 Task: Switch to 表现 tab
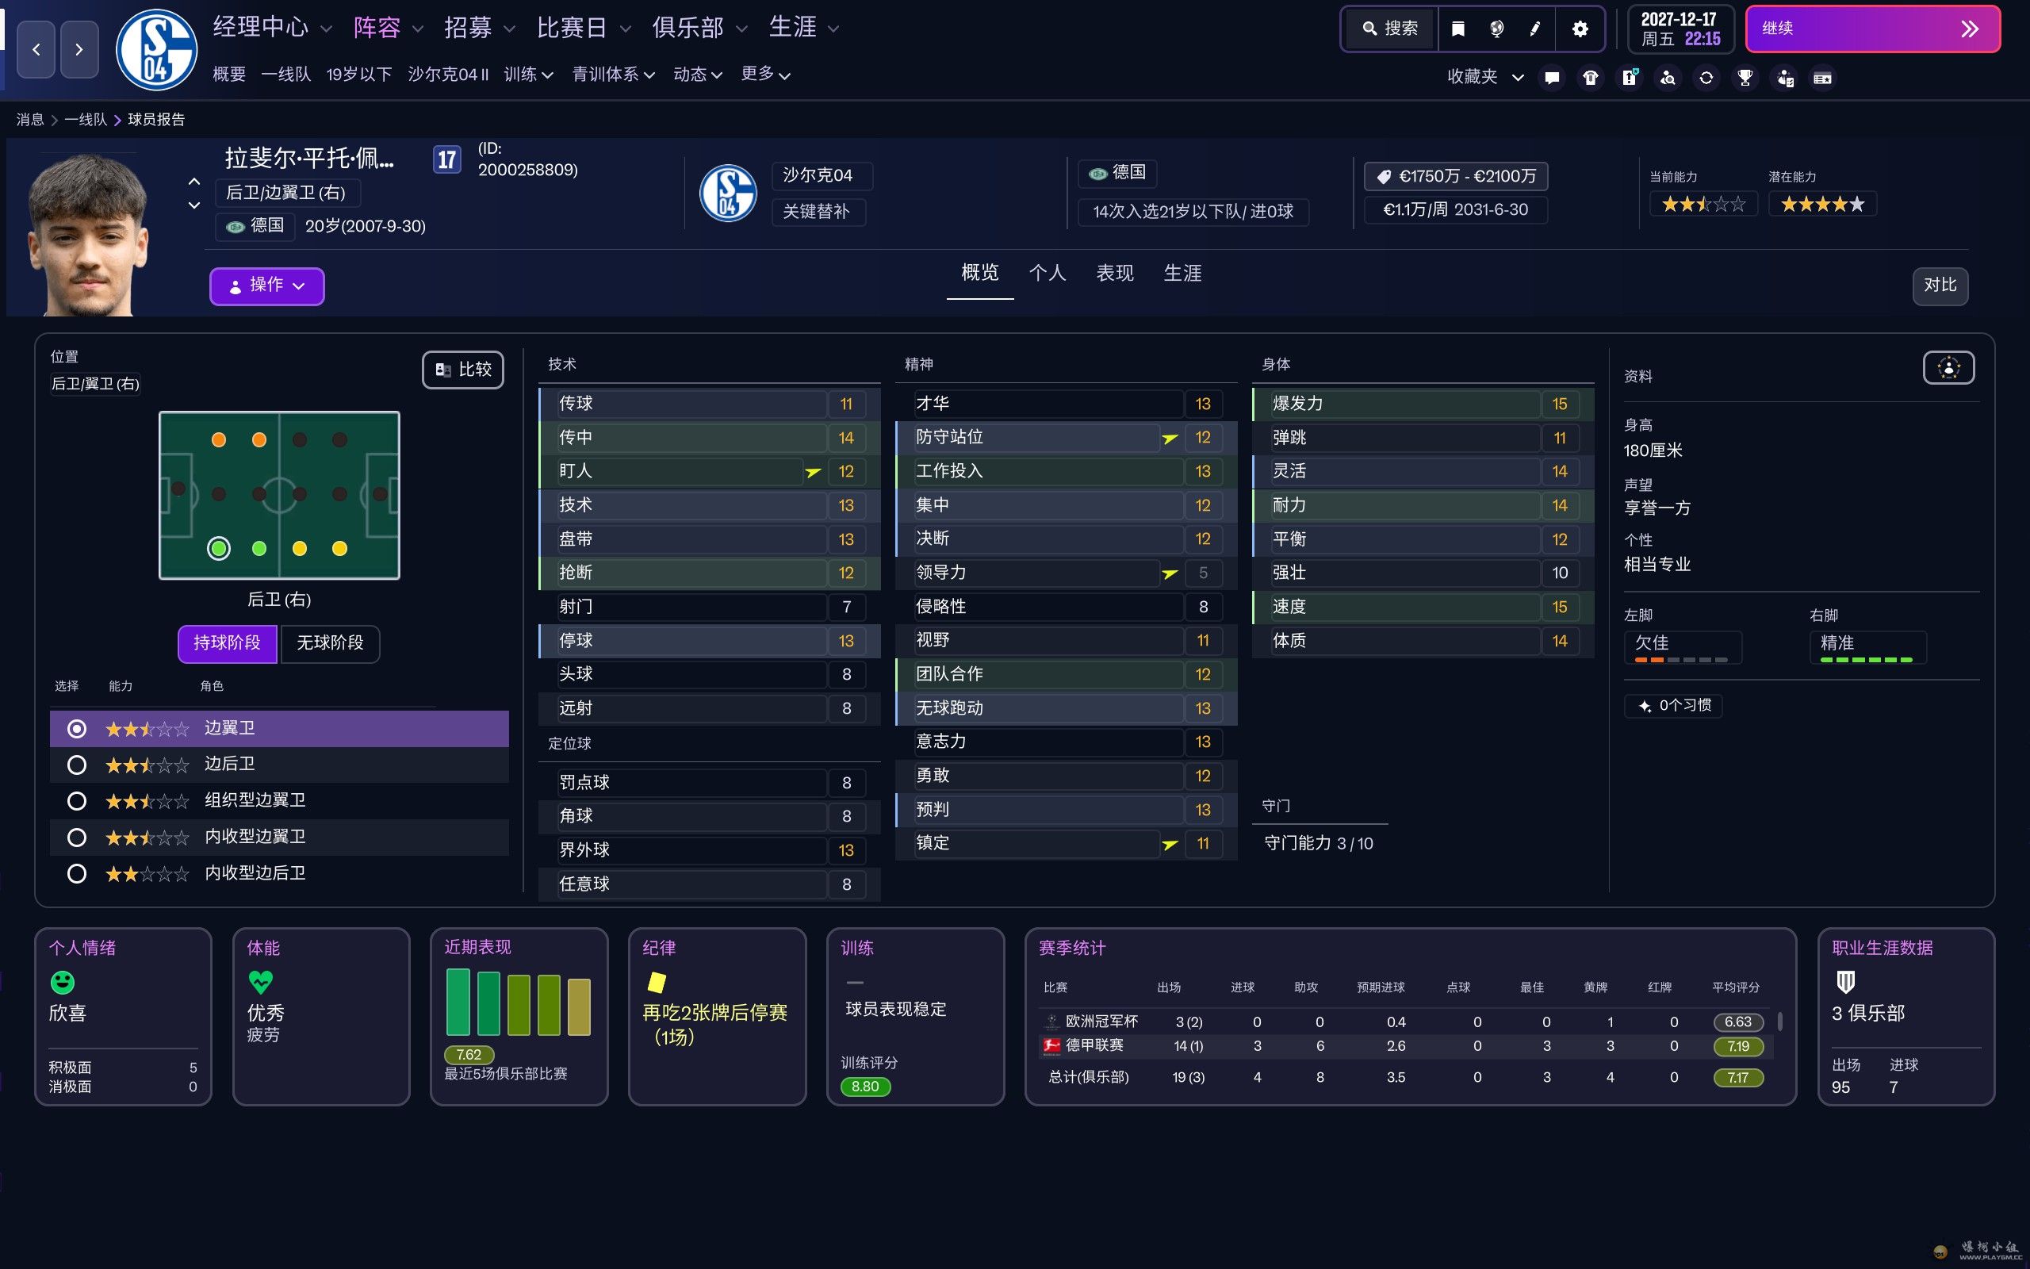(x=1115, y=273)
